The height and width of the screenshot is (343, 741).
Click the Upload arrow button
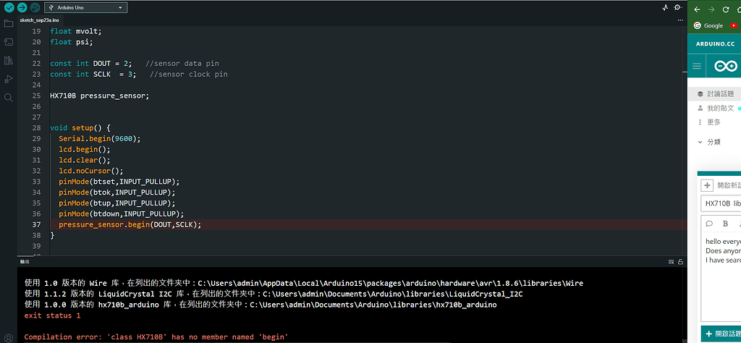point(22,7)
